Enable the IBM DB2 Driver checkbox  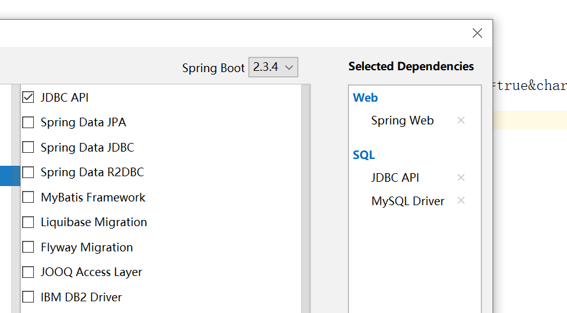(28, 297)
